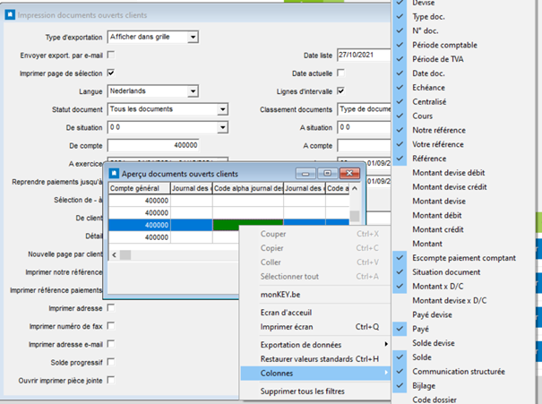Show the Montant devise crédit column
This screenshot has width=542, height=404.
point(463,186)
